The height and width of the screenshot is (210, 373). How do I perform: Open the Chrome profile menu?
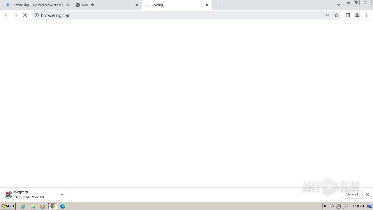click(x=357, y=15)
